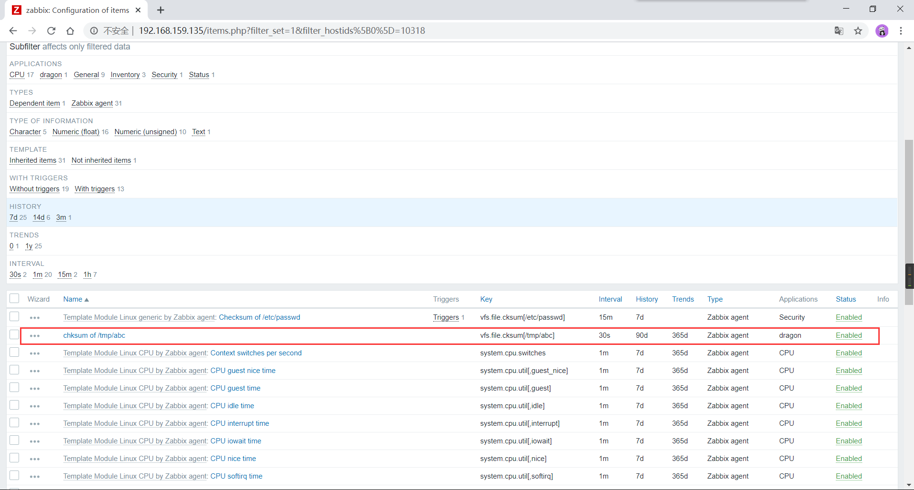Filter interval by 1h
Viewport: 914px width, 490px height.
(87, 274)
